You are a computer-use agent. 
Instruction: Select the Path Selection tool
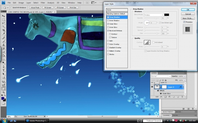(x=3, y=74)
